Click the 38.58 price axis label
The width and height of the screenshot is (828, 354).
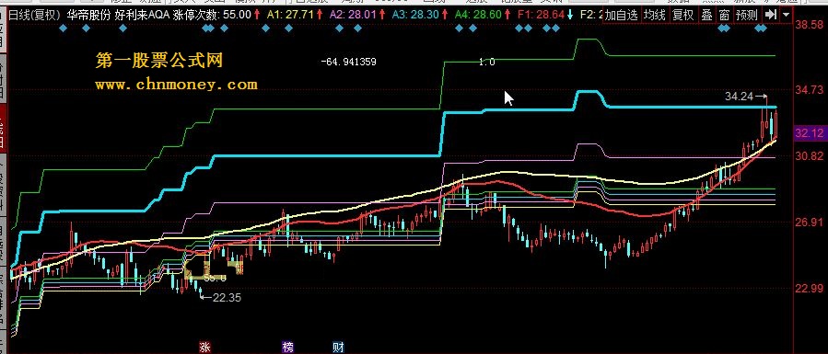coord(810,24)
